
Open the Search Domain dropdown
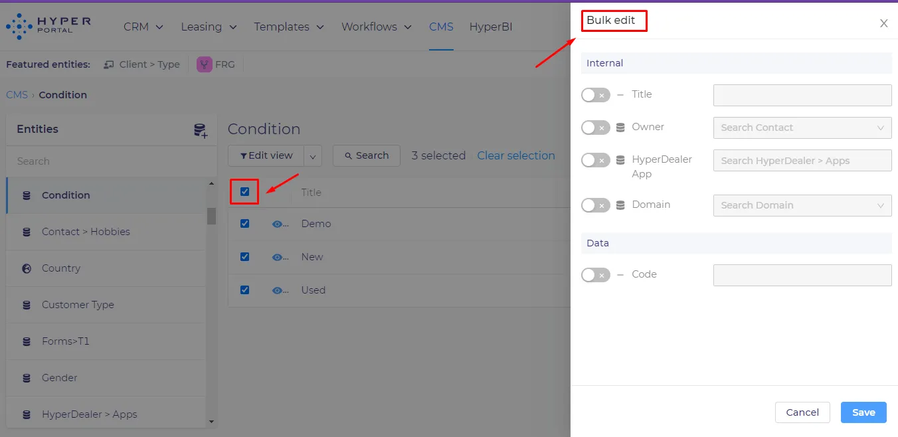[x=802, y=205]
